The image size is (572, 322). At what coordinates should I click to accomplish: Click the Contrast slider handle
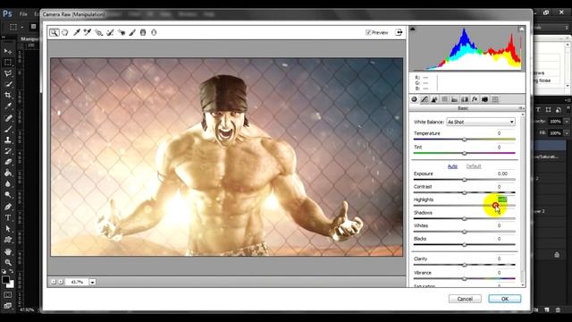(x=465, y=193)
